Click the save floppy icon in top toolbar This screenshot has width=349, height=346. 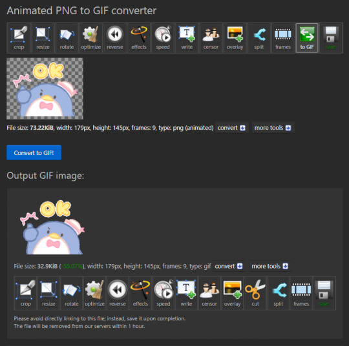pyautogui.click(x=331, y=38)
